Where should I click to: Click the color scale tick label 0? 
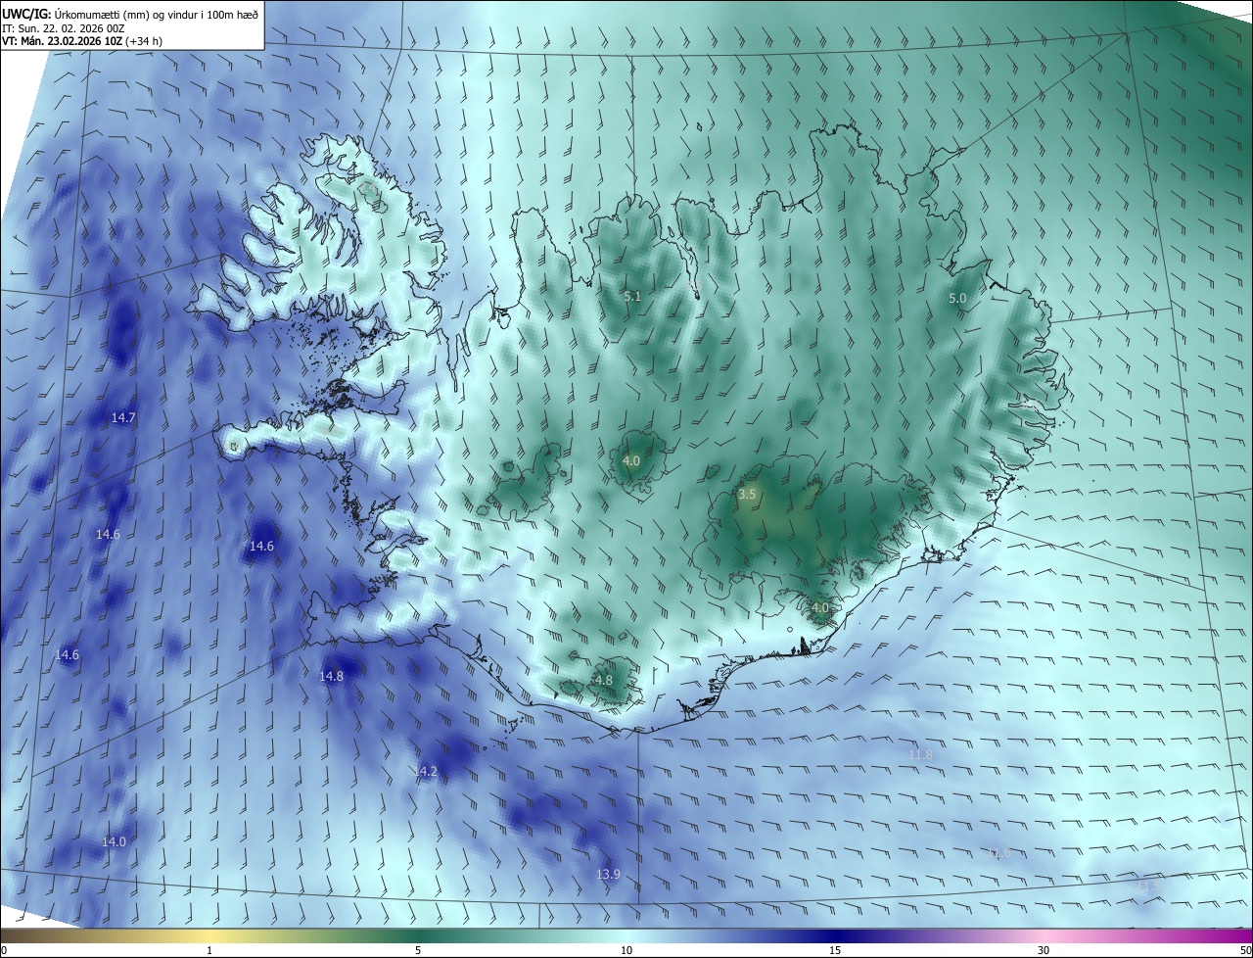4,950
